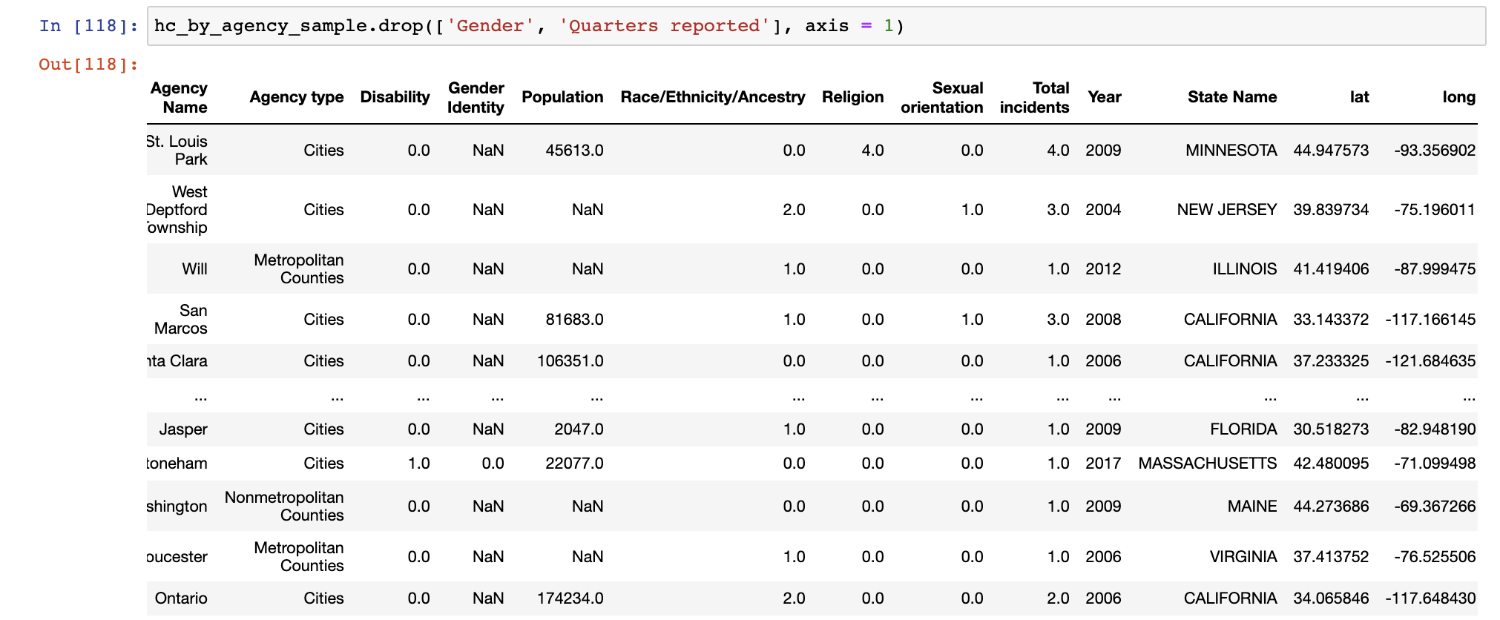
Task: Click the year 2004 in West Deptford row
Action: (1103, 210)
